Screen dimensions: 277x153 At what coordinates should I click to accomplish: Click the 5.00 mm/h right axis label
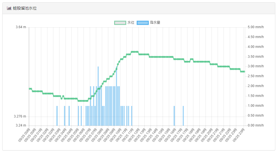pyautogui.click(x=255, y=27)
